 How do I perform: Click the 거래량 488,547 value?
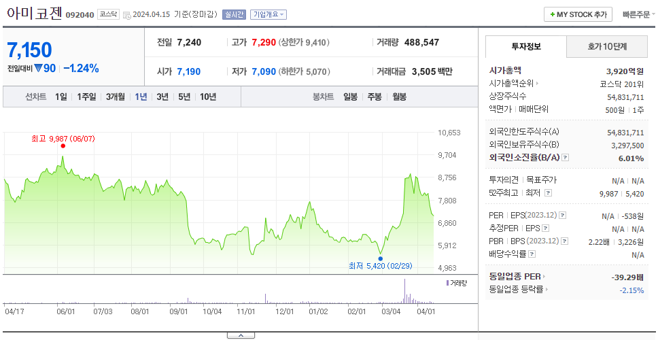(x=421, y=42)
